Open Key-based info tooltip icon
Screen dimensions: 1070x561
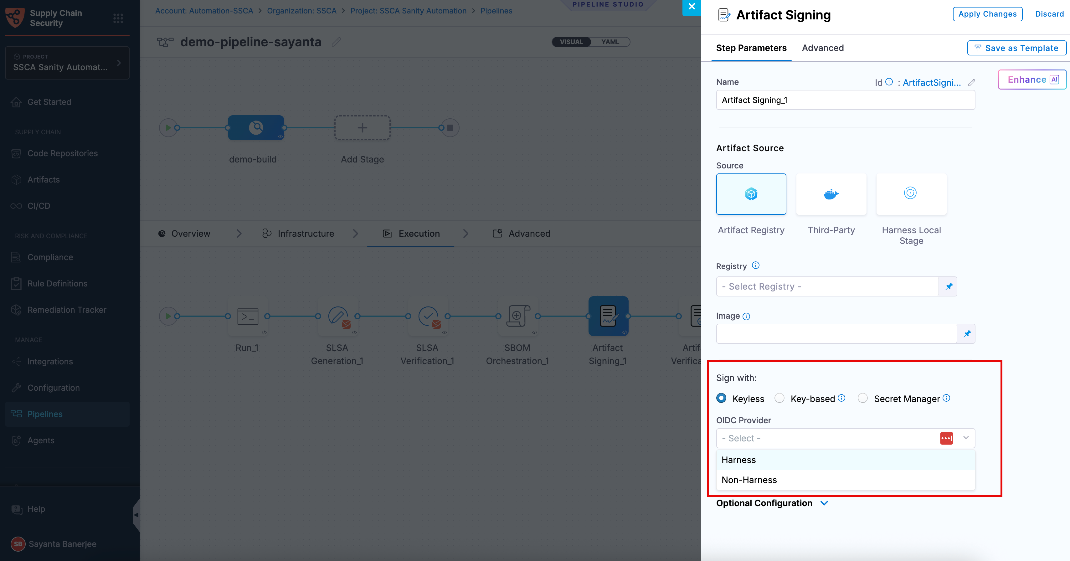pyautogui.click(x=841, y=398)
